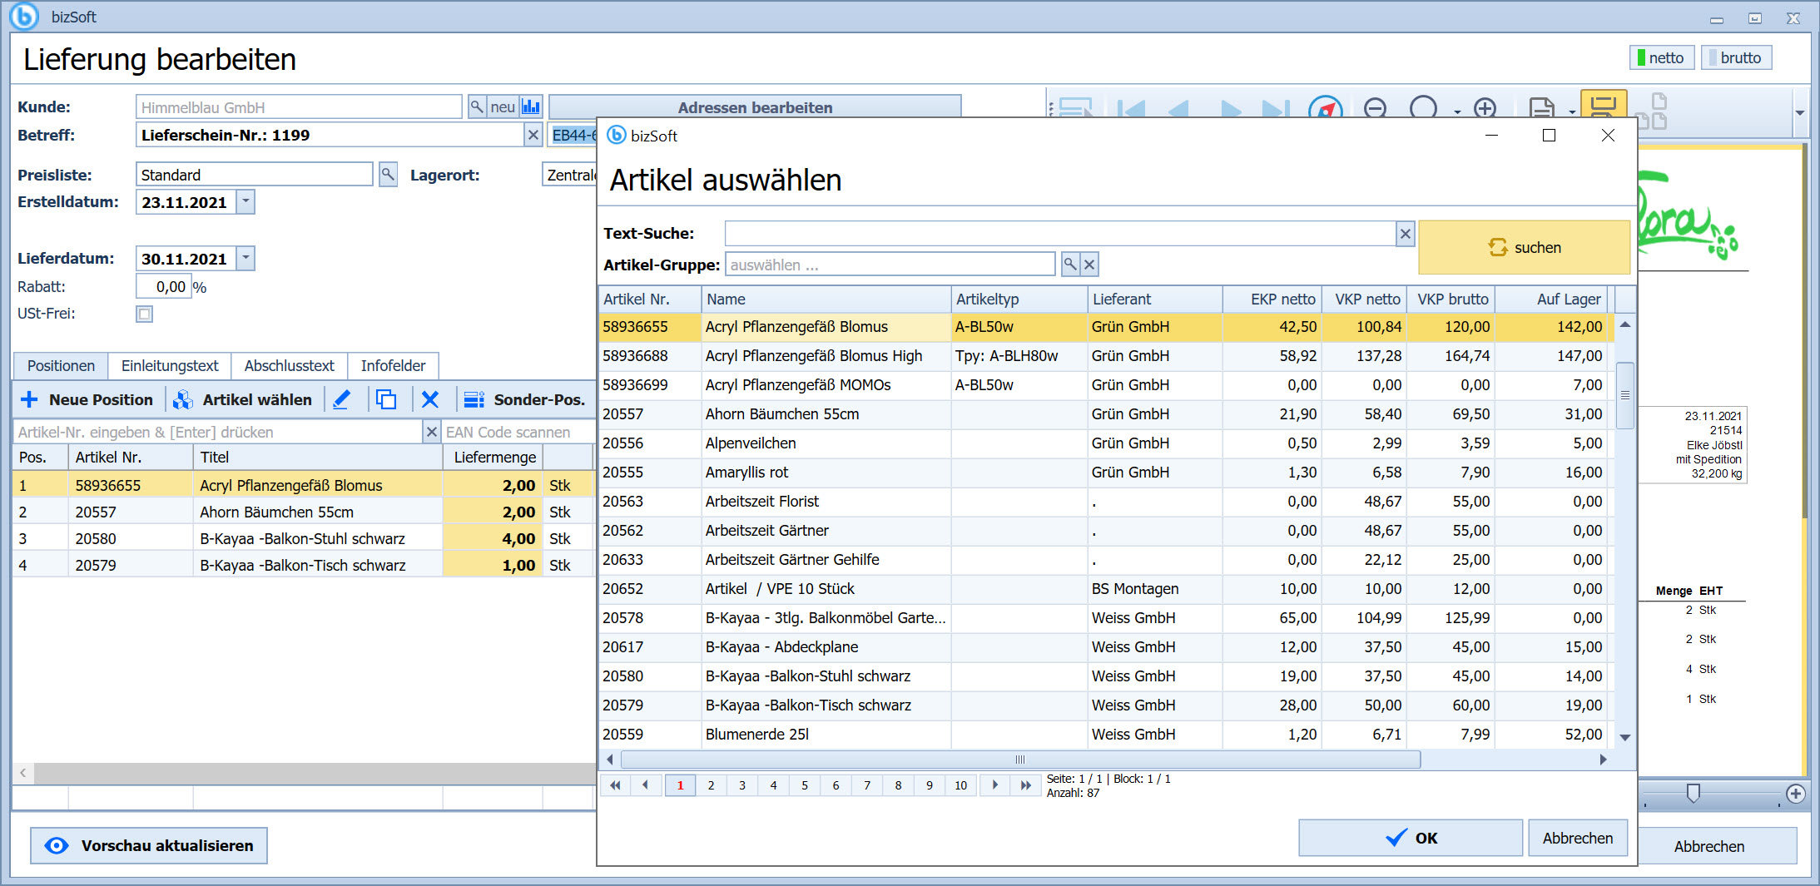Viewport: 1820px width, 886px height.
Task: Go to first page of article list
Action: tap(615, 785)
